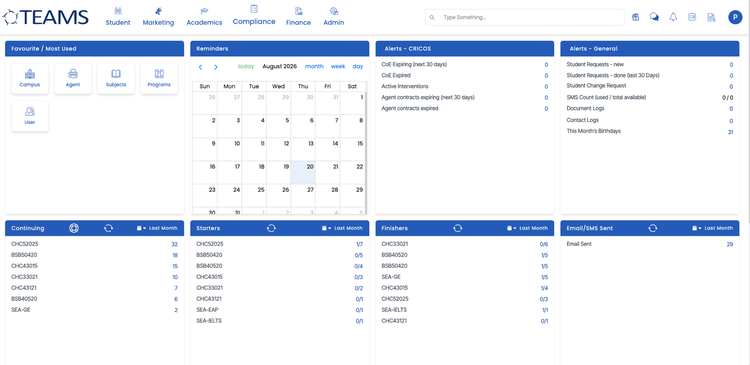750x365 pixels.
Task: Switch the calendar to month view
Action: click(x=314, y=66)
